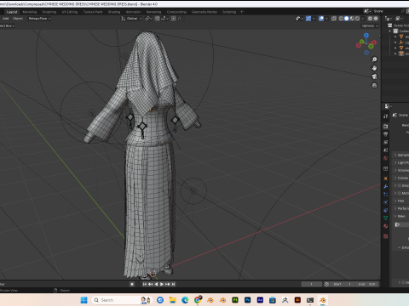Screen dimensions: 409x306
Task: Open the Output properties tab
Action: (385, 134)
